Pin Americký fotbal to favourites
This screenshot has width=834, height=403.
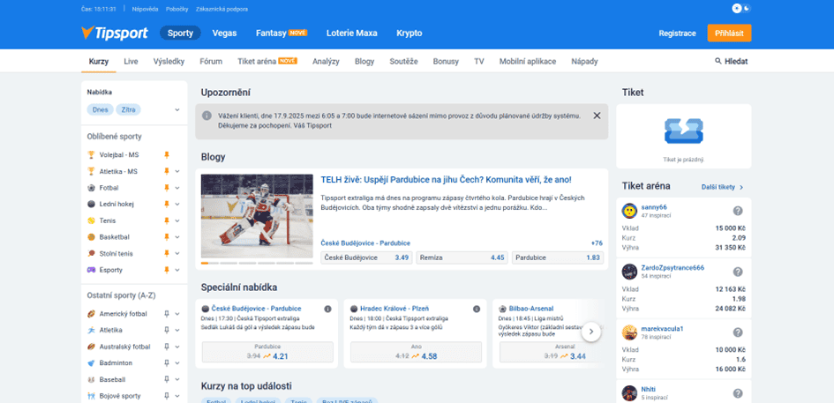167,314
